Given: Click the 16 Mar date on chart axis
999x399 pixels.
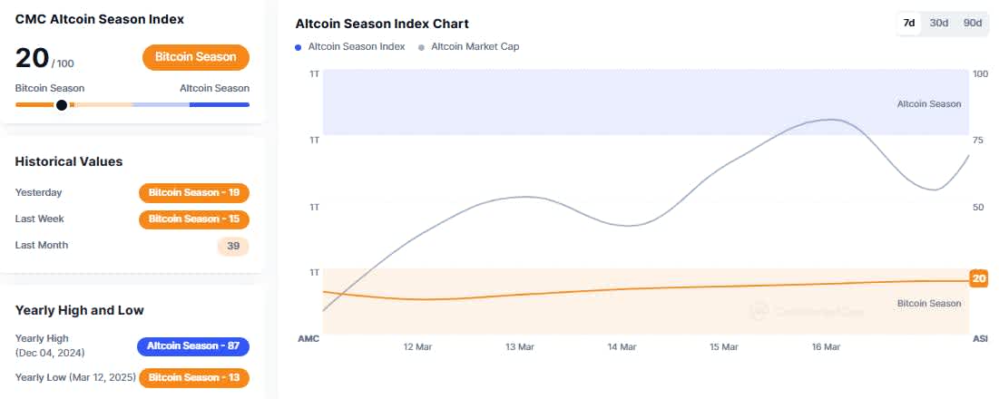Looking at the screenshot, I should click(x=826, y=347).
